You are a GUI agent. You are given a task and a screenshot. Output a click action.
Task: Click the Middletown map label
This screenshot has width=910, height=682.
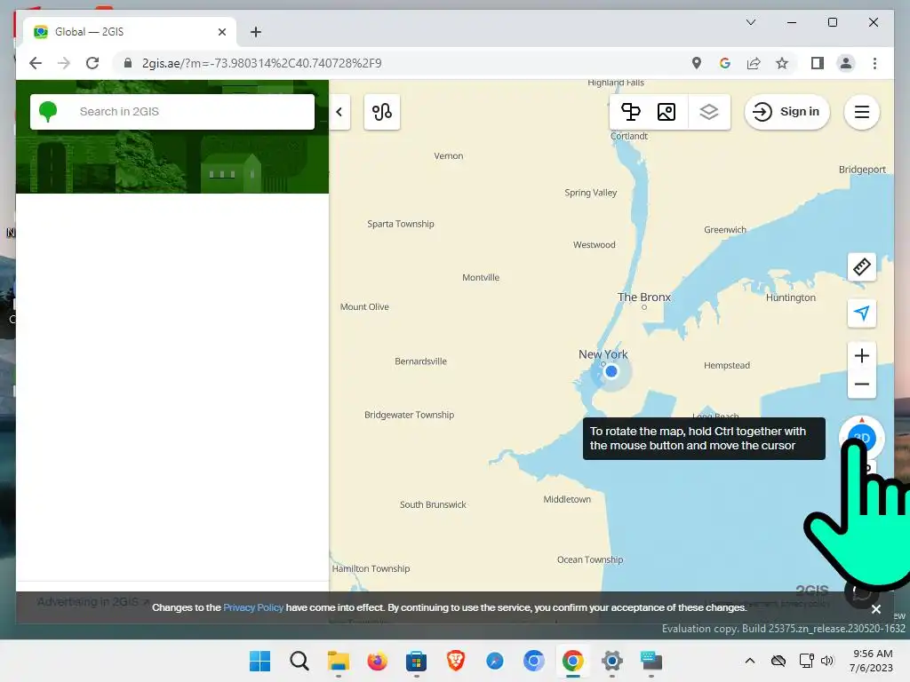click(567, 499)
